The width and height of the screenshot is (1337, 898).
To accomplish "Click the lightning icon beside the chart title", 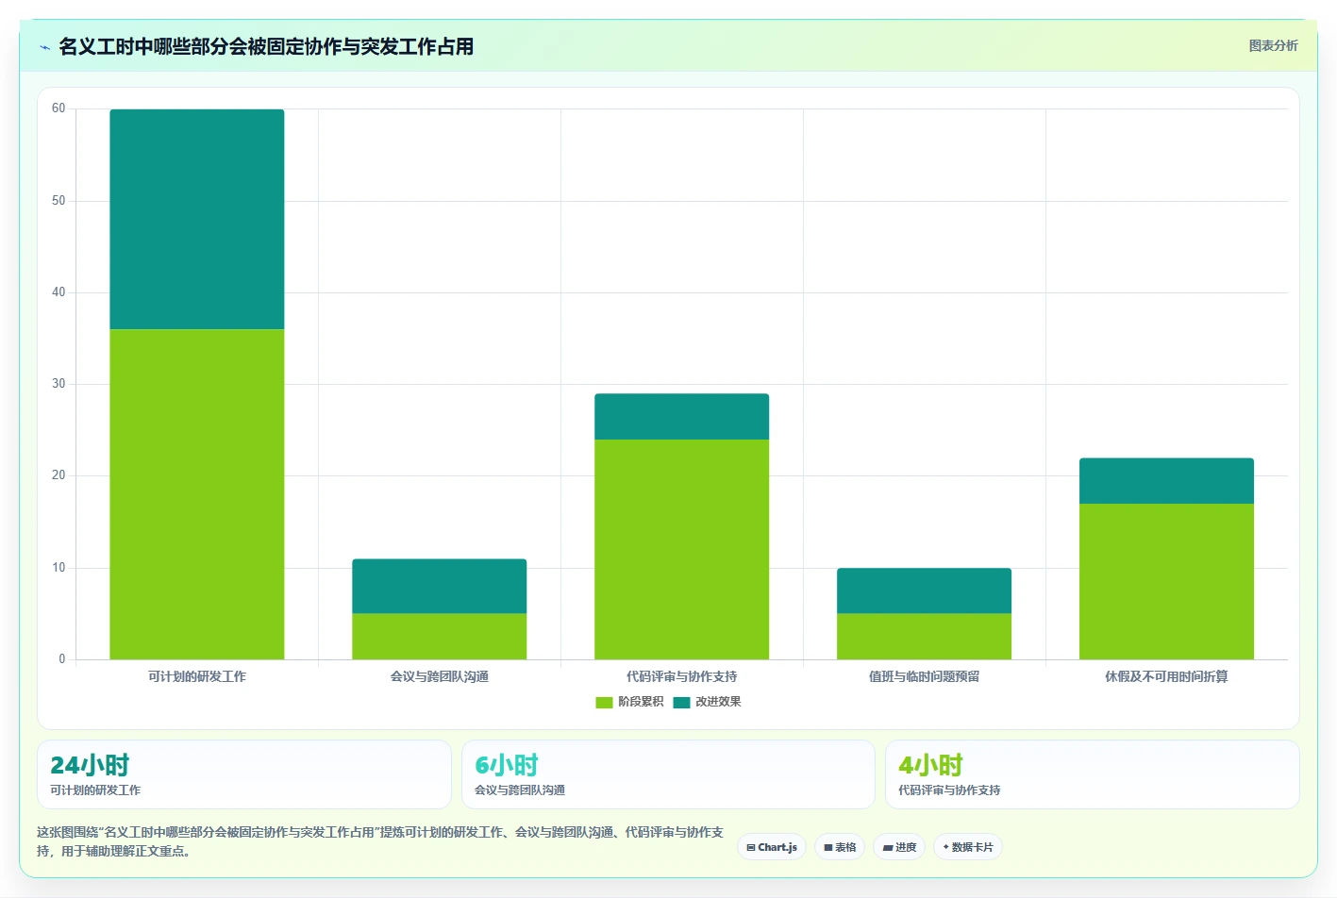I will click(44, 47).
